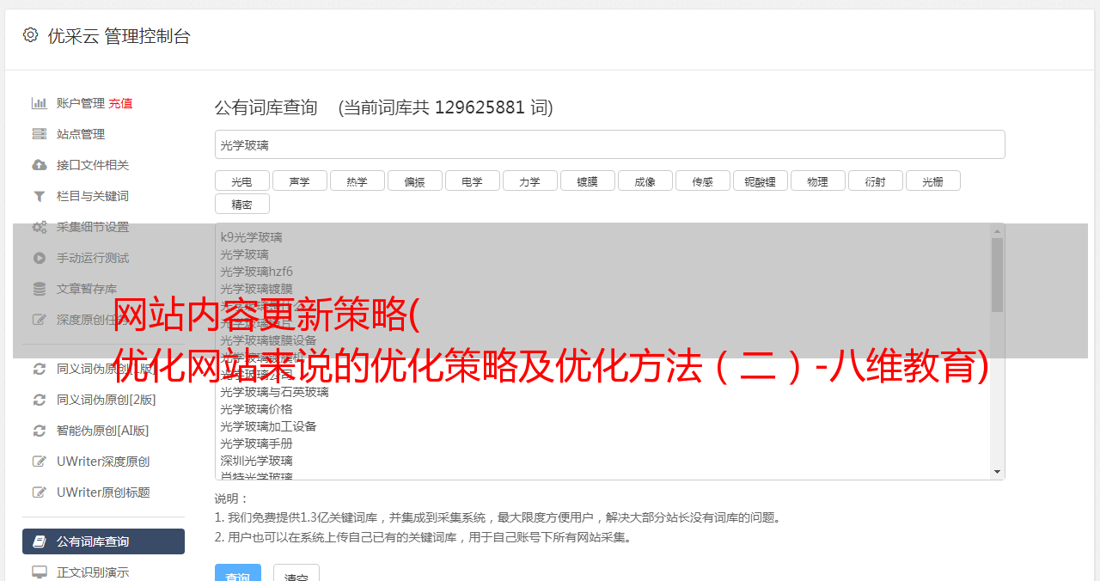Click the 偏振 tag button
The height and width of the screenshot is (581, 1100).
click(415, 180)
